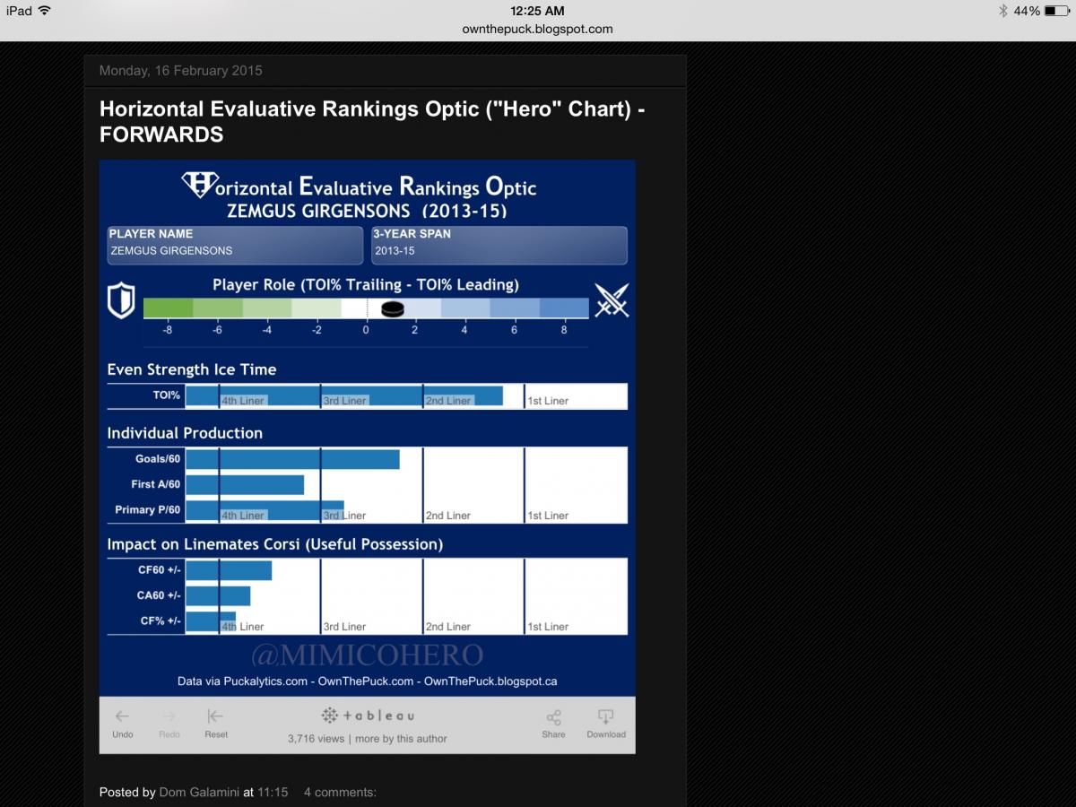The width and height of the screenshot is (1076, 807).
Task: Select the CA60 +/- bar
Action: coord(218,595)
